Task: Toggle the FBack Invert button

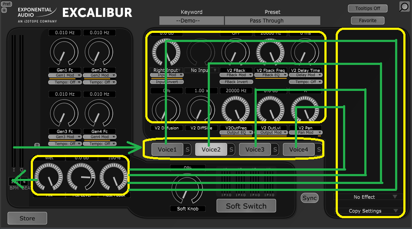Action: (236, 82)
